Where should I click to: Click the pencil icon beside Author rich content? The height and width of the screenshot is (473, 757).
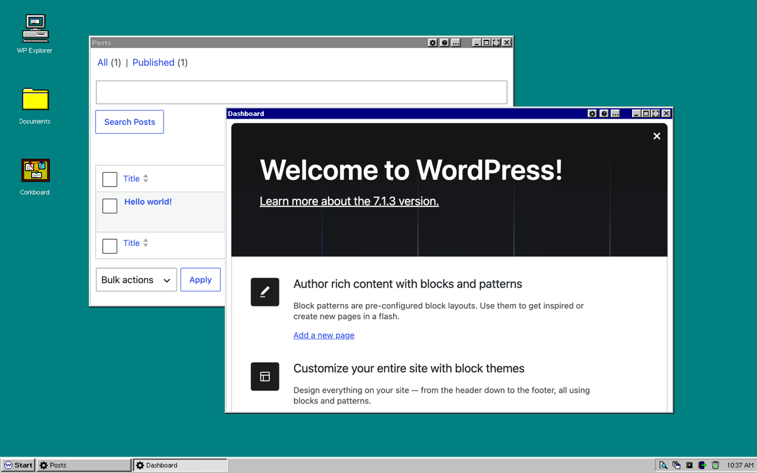pyautogui.click(x=265, y=292)
